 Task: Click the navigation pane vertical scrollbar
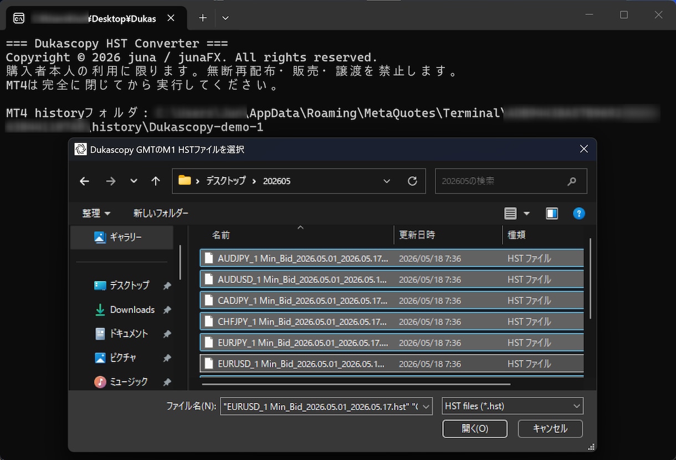180,262
